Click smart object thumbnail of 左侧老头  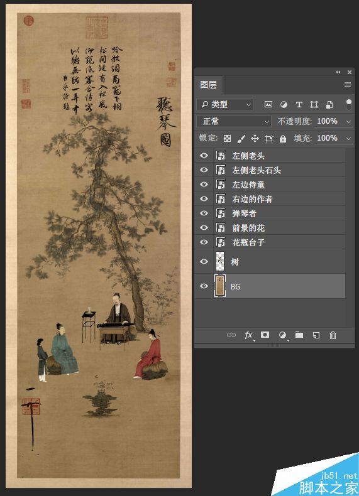(220, 156)
